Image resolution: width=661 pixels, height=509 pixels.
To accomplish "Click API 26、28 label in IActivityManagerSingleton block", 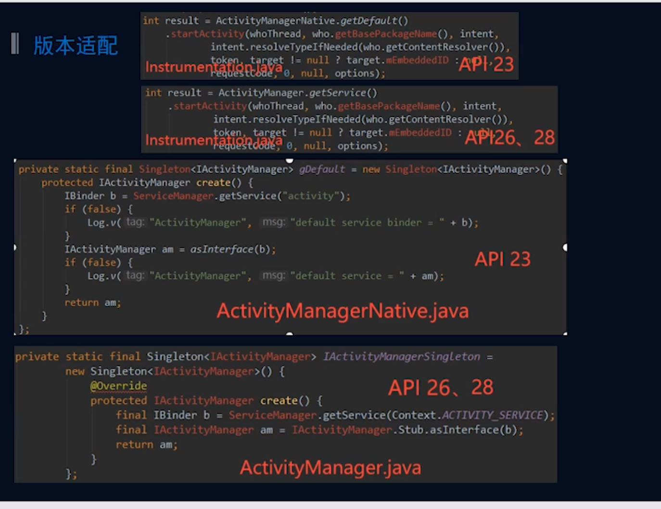I will coord(441,388).
